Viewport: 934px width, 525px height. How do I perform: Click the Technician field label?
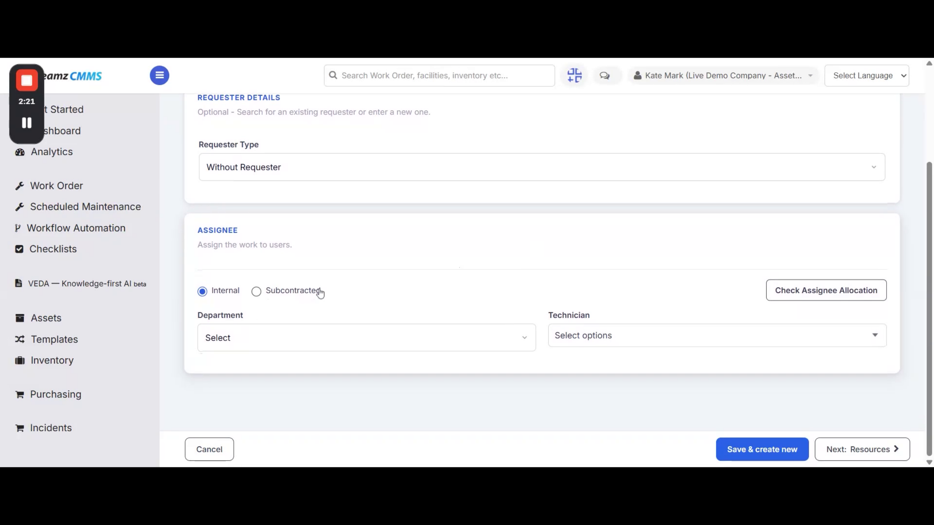click(569, 315)
